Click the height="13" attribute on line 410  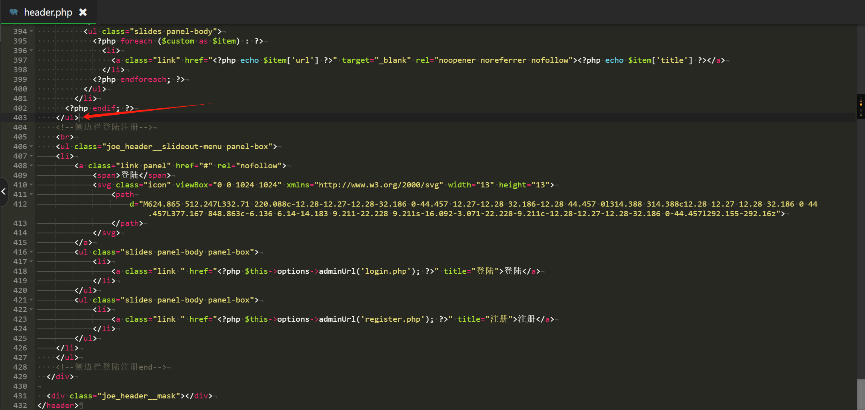(524, 185)
